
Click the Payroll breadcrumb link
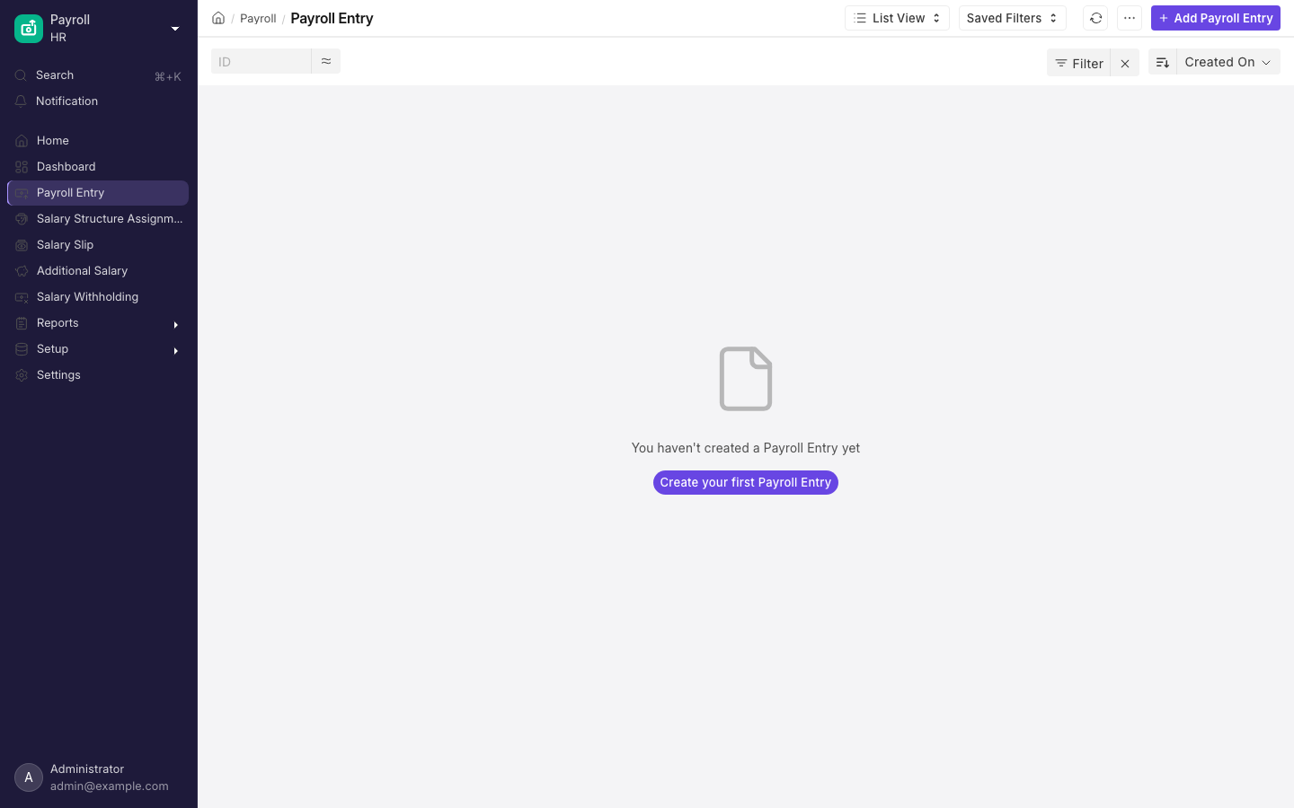[258, 19]
